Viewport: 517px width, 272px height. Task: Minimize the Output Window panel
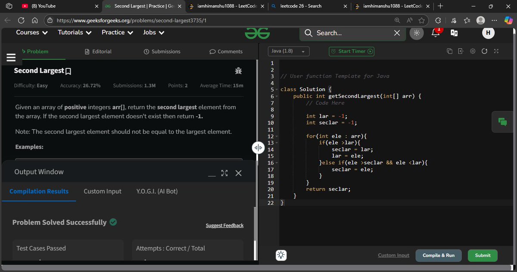point(212,175)
